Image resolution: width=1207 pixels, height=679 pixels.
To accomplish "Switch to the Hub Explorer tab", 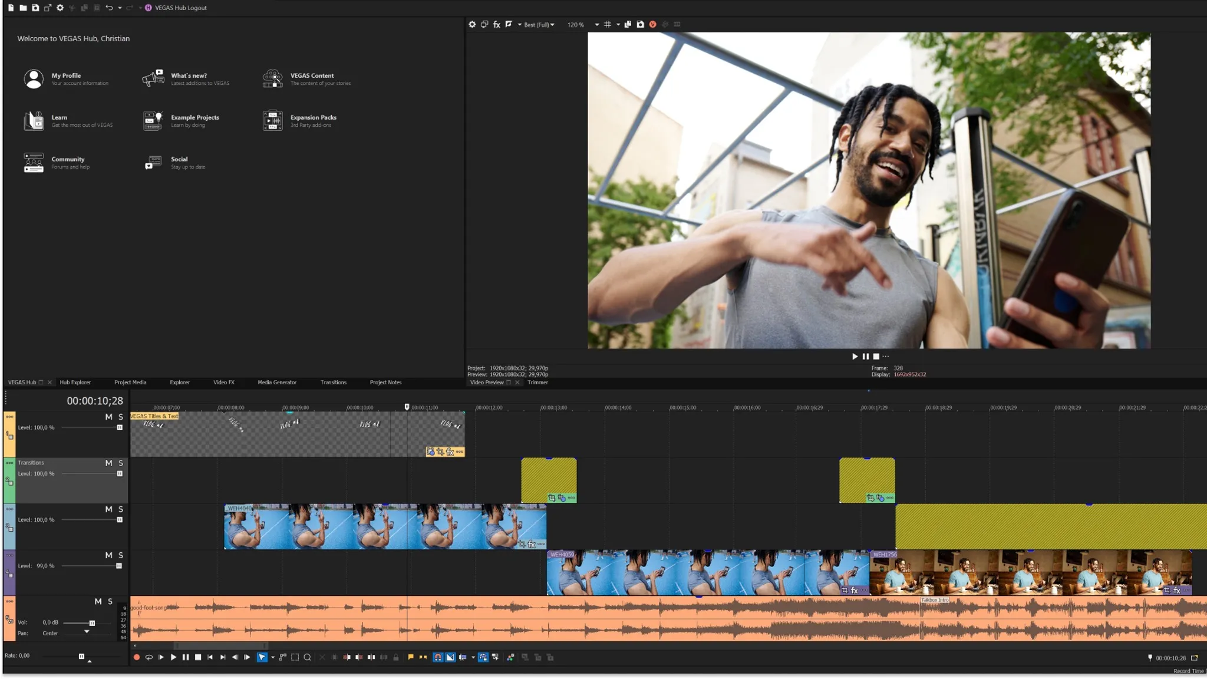I will [x=75, y=383].
